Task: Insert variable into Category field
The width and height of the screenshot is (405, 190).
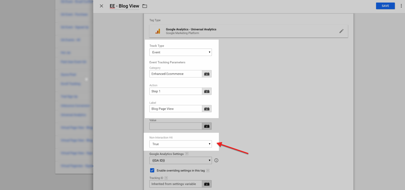Action: 207,74
